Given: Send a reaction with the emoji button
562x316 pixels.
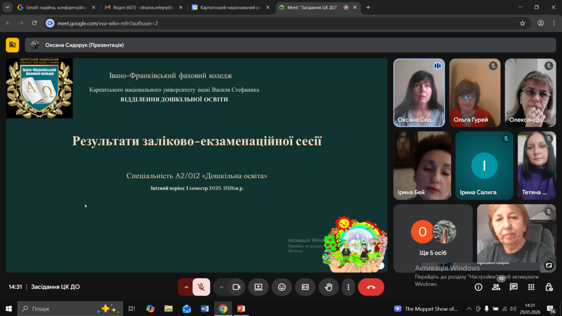Looking at the screenshot, I should tap(281, 287).
